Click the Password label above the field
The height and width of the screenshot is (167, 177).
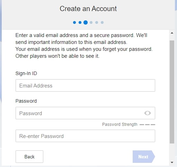[x=26, y=101]
